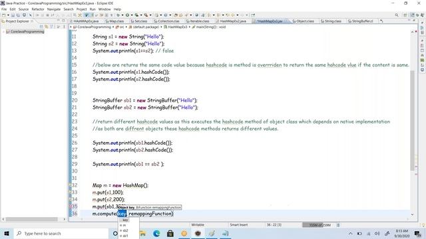Image resolution: width=426 pixels, height=239 pixels.
Task: Click the garbage collector trash icon
Action: pyautogui.click(x=338, y=225)
